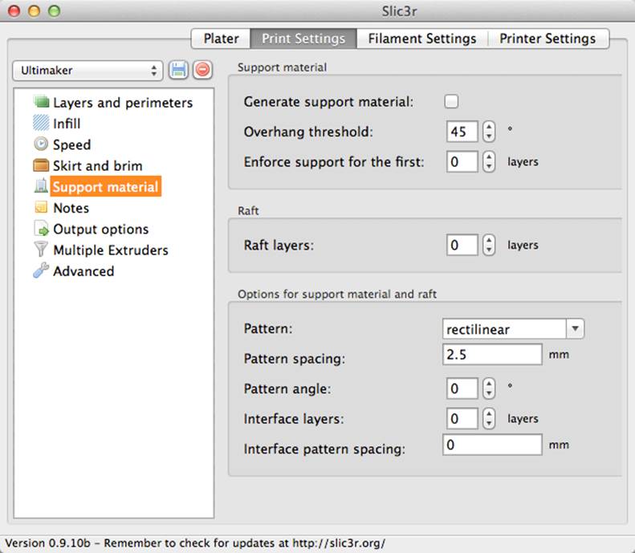Image resolution: width=635 pixels, height=553 pixels.
Task: Decrease Overhang threshold with down stepper arrow
Action: tap(489, 136)
